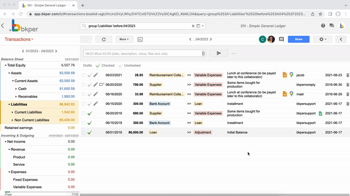Click the blue Share button
Image resolution: width=350 pixels, height=196 pixels.
point(298,39)
